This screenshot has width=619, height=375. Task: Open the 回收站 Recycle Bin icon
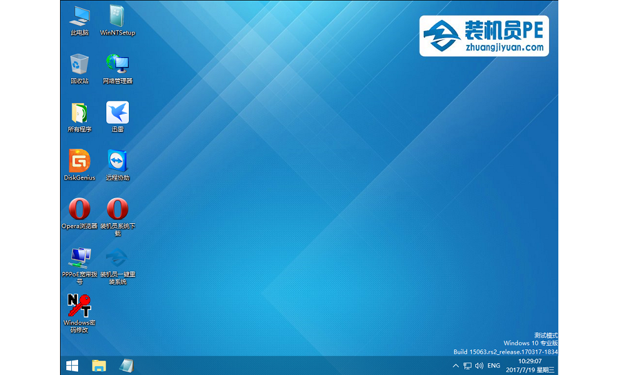tap(79, 65)
